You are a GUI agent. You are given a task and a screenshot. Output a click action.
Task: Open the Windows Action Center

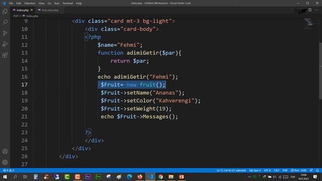pyautogui.click(x=315, y=176)
